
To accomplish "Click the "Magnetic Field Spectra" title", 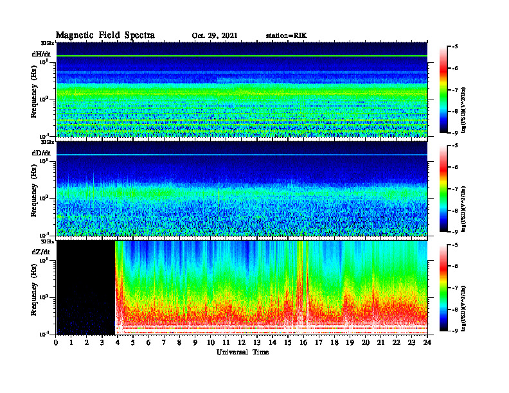I will (105, 35).
